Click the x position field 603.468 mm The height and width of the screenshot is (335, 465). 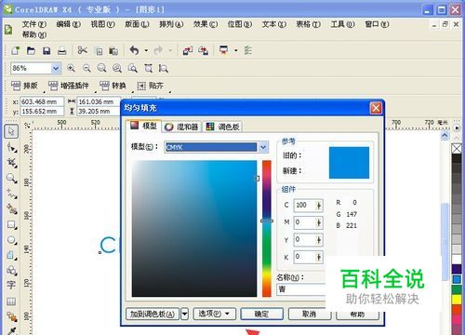click(x=42, y=101)
